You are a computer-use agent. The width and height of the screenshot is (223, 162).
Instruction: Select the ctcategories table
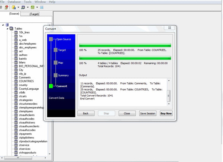pos(26,100)
